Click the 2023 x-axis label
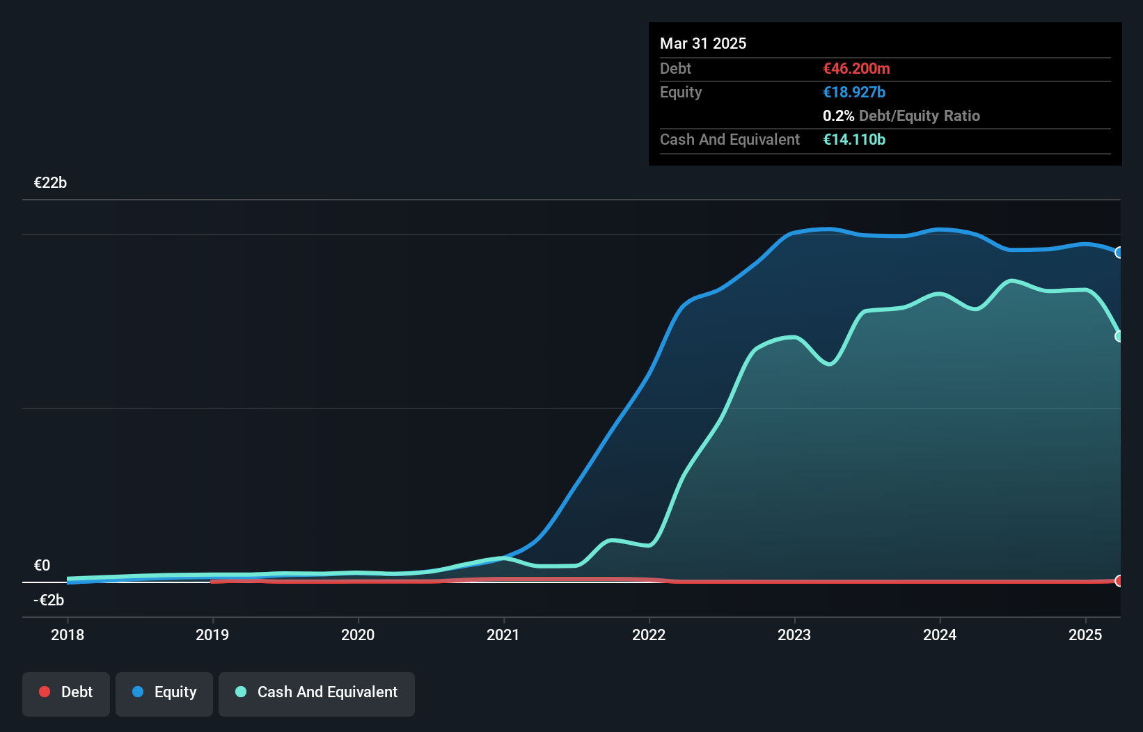1143x732 pixels. (x=794, y=635)
